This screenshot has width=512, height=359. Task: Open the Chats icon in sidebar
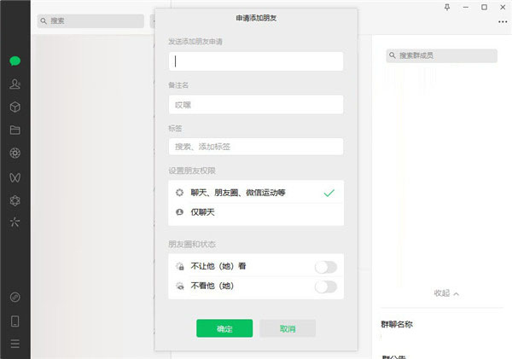[15, 61]
